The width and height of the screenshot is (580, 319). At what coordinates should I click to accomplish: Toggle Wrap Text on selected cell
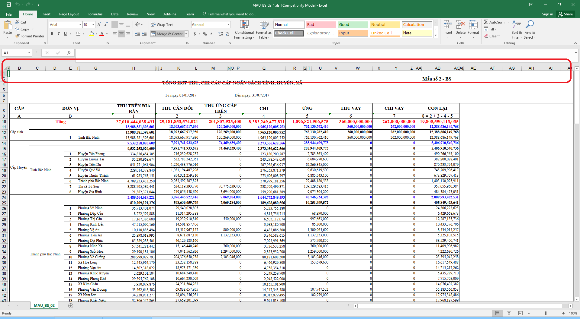[162, 25]
